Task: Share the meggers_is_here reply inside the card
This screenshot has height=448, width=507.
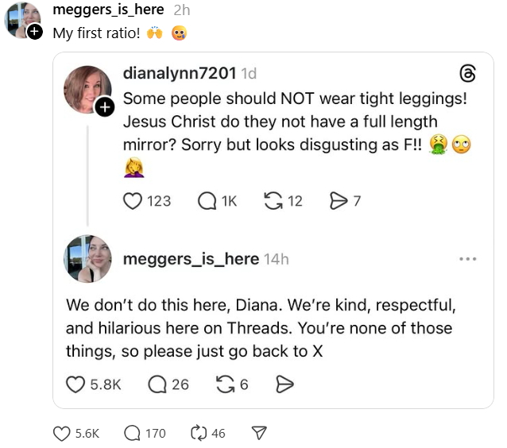Action: [x=284, y=384]
